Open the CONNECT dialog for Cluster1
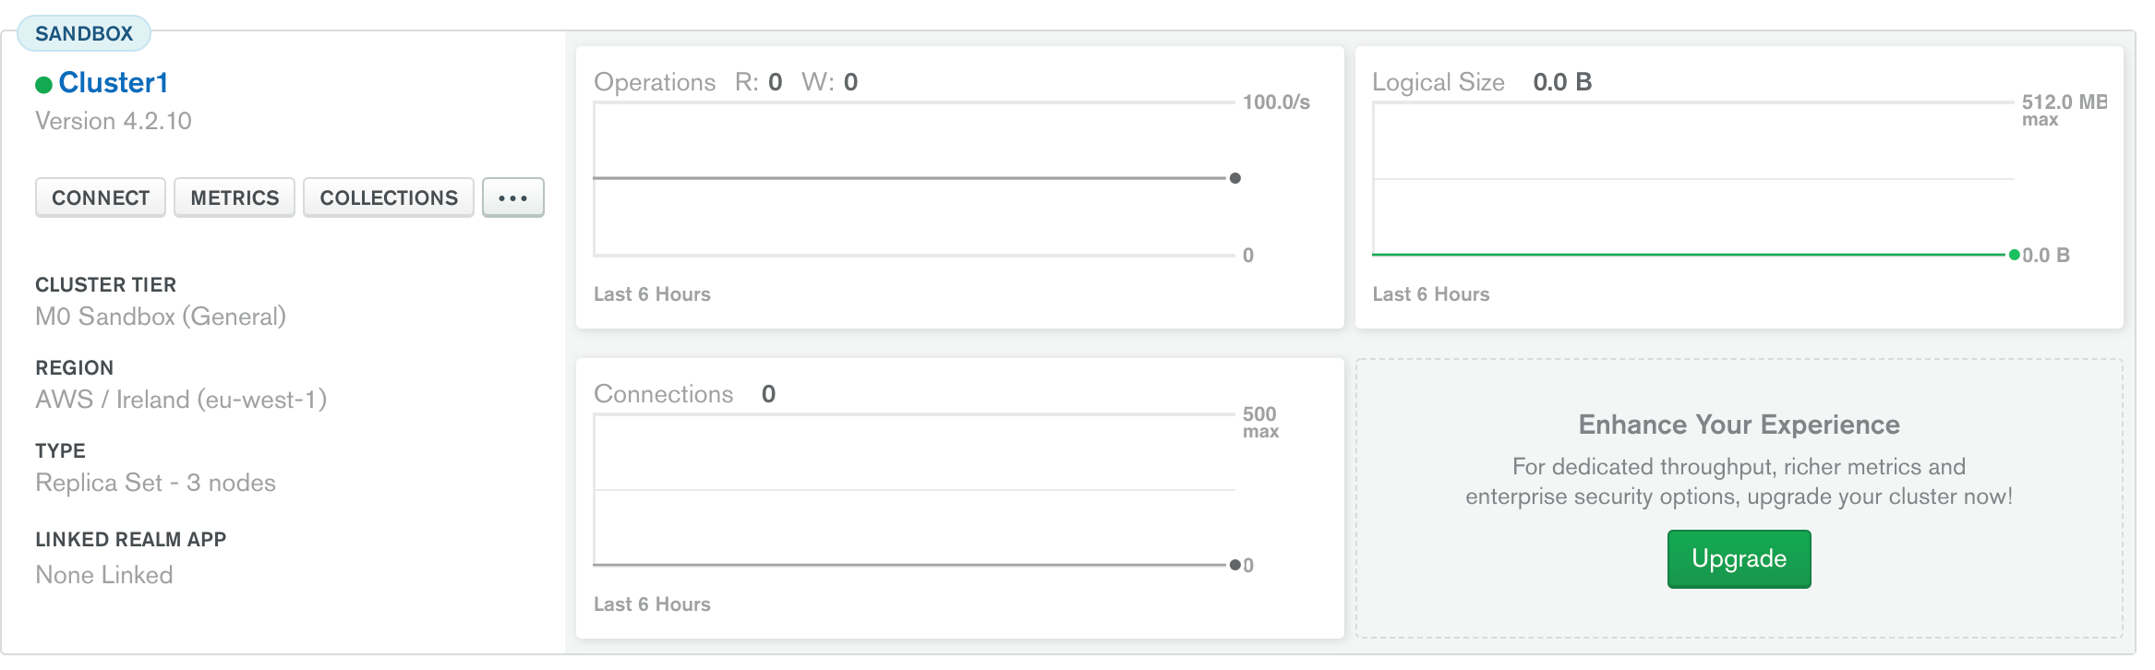Image resolution: width=2155 pixels, height=670 pixels. pos(100,197)
